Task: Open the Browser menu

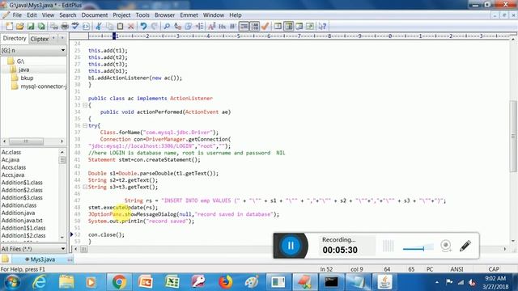Action: (164, 15)
